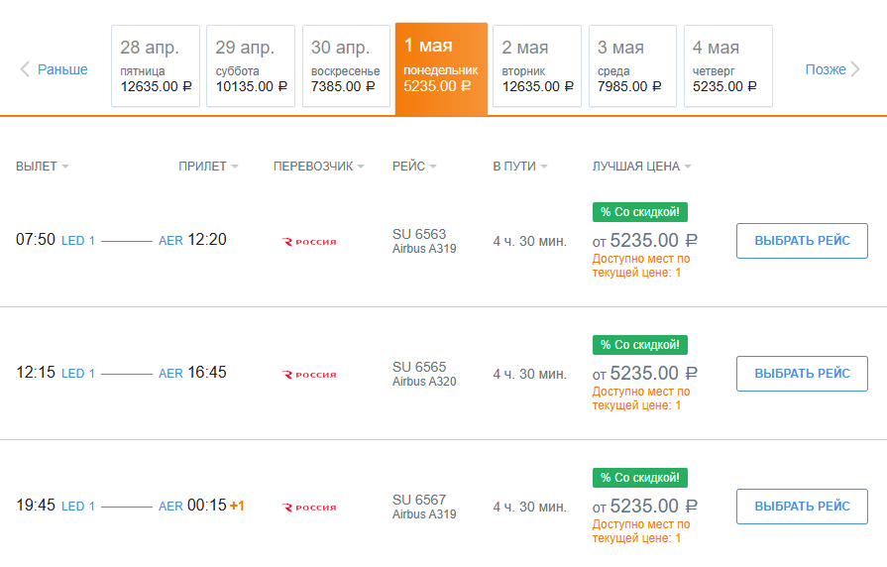Screen dimensions: 887x567
Task: Choose ВЫБРАТЬ РЕЙС for 19:45 flight
Action: 802,507
